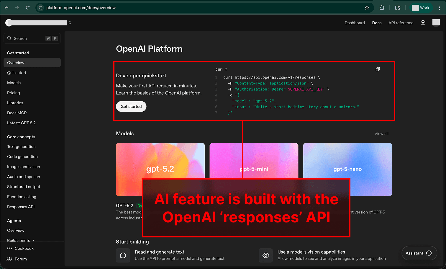The image size is (446, 269).
Task: Click the gpt-5-nano model card
Action: [x=347, y=169]
